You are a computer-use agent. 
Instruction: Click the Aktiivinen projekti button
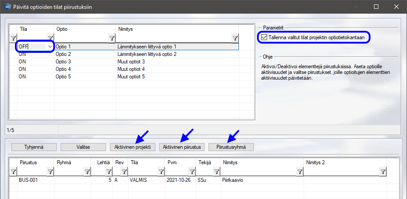(x=132, y=147)
